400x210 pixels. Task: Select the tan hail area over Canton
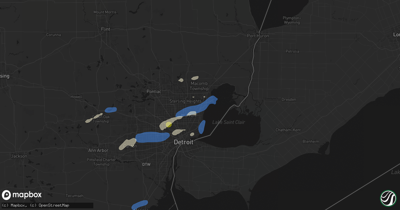pos(127,144)
